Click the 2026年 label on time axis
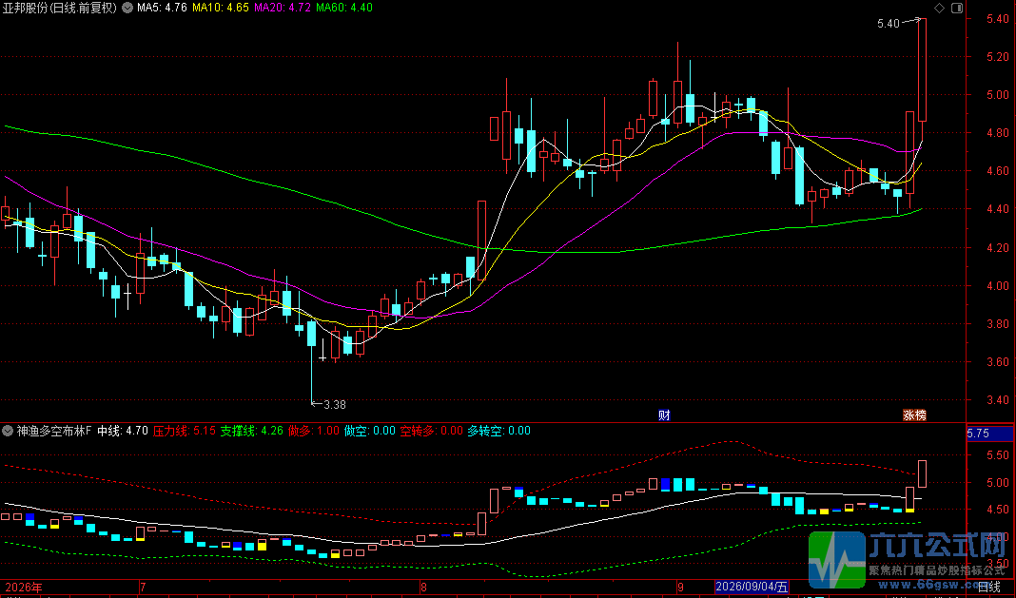This screenshot has width=1016, height=598. tap(24, 588)
